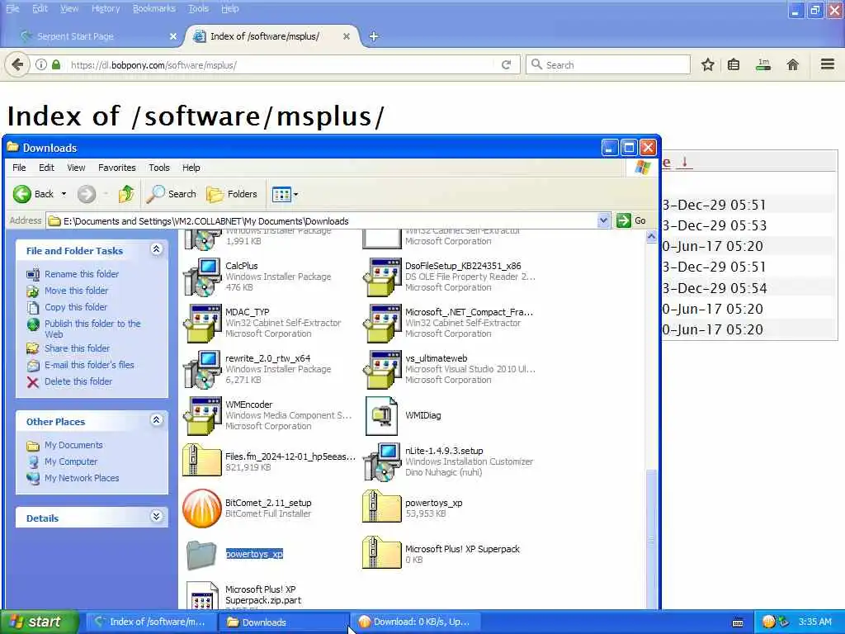Click Delete this folder
Image resolution: width=845 pixels, height=634 pixels.
click(78, 381)
